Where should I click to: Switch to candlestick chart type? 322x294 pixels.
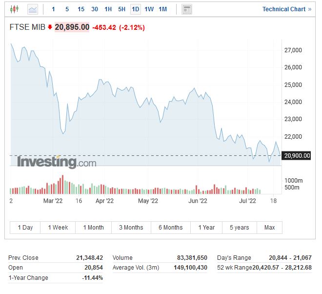point(14,9)
